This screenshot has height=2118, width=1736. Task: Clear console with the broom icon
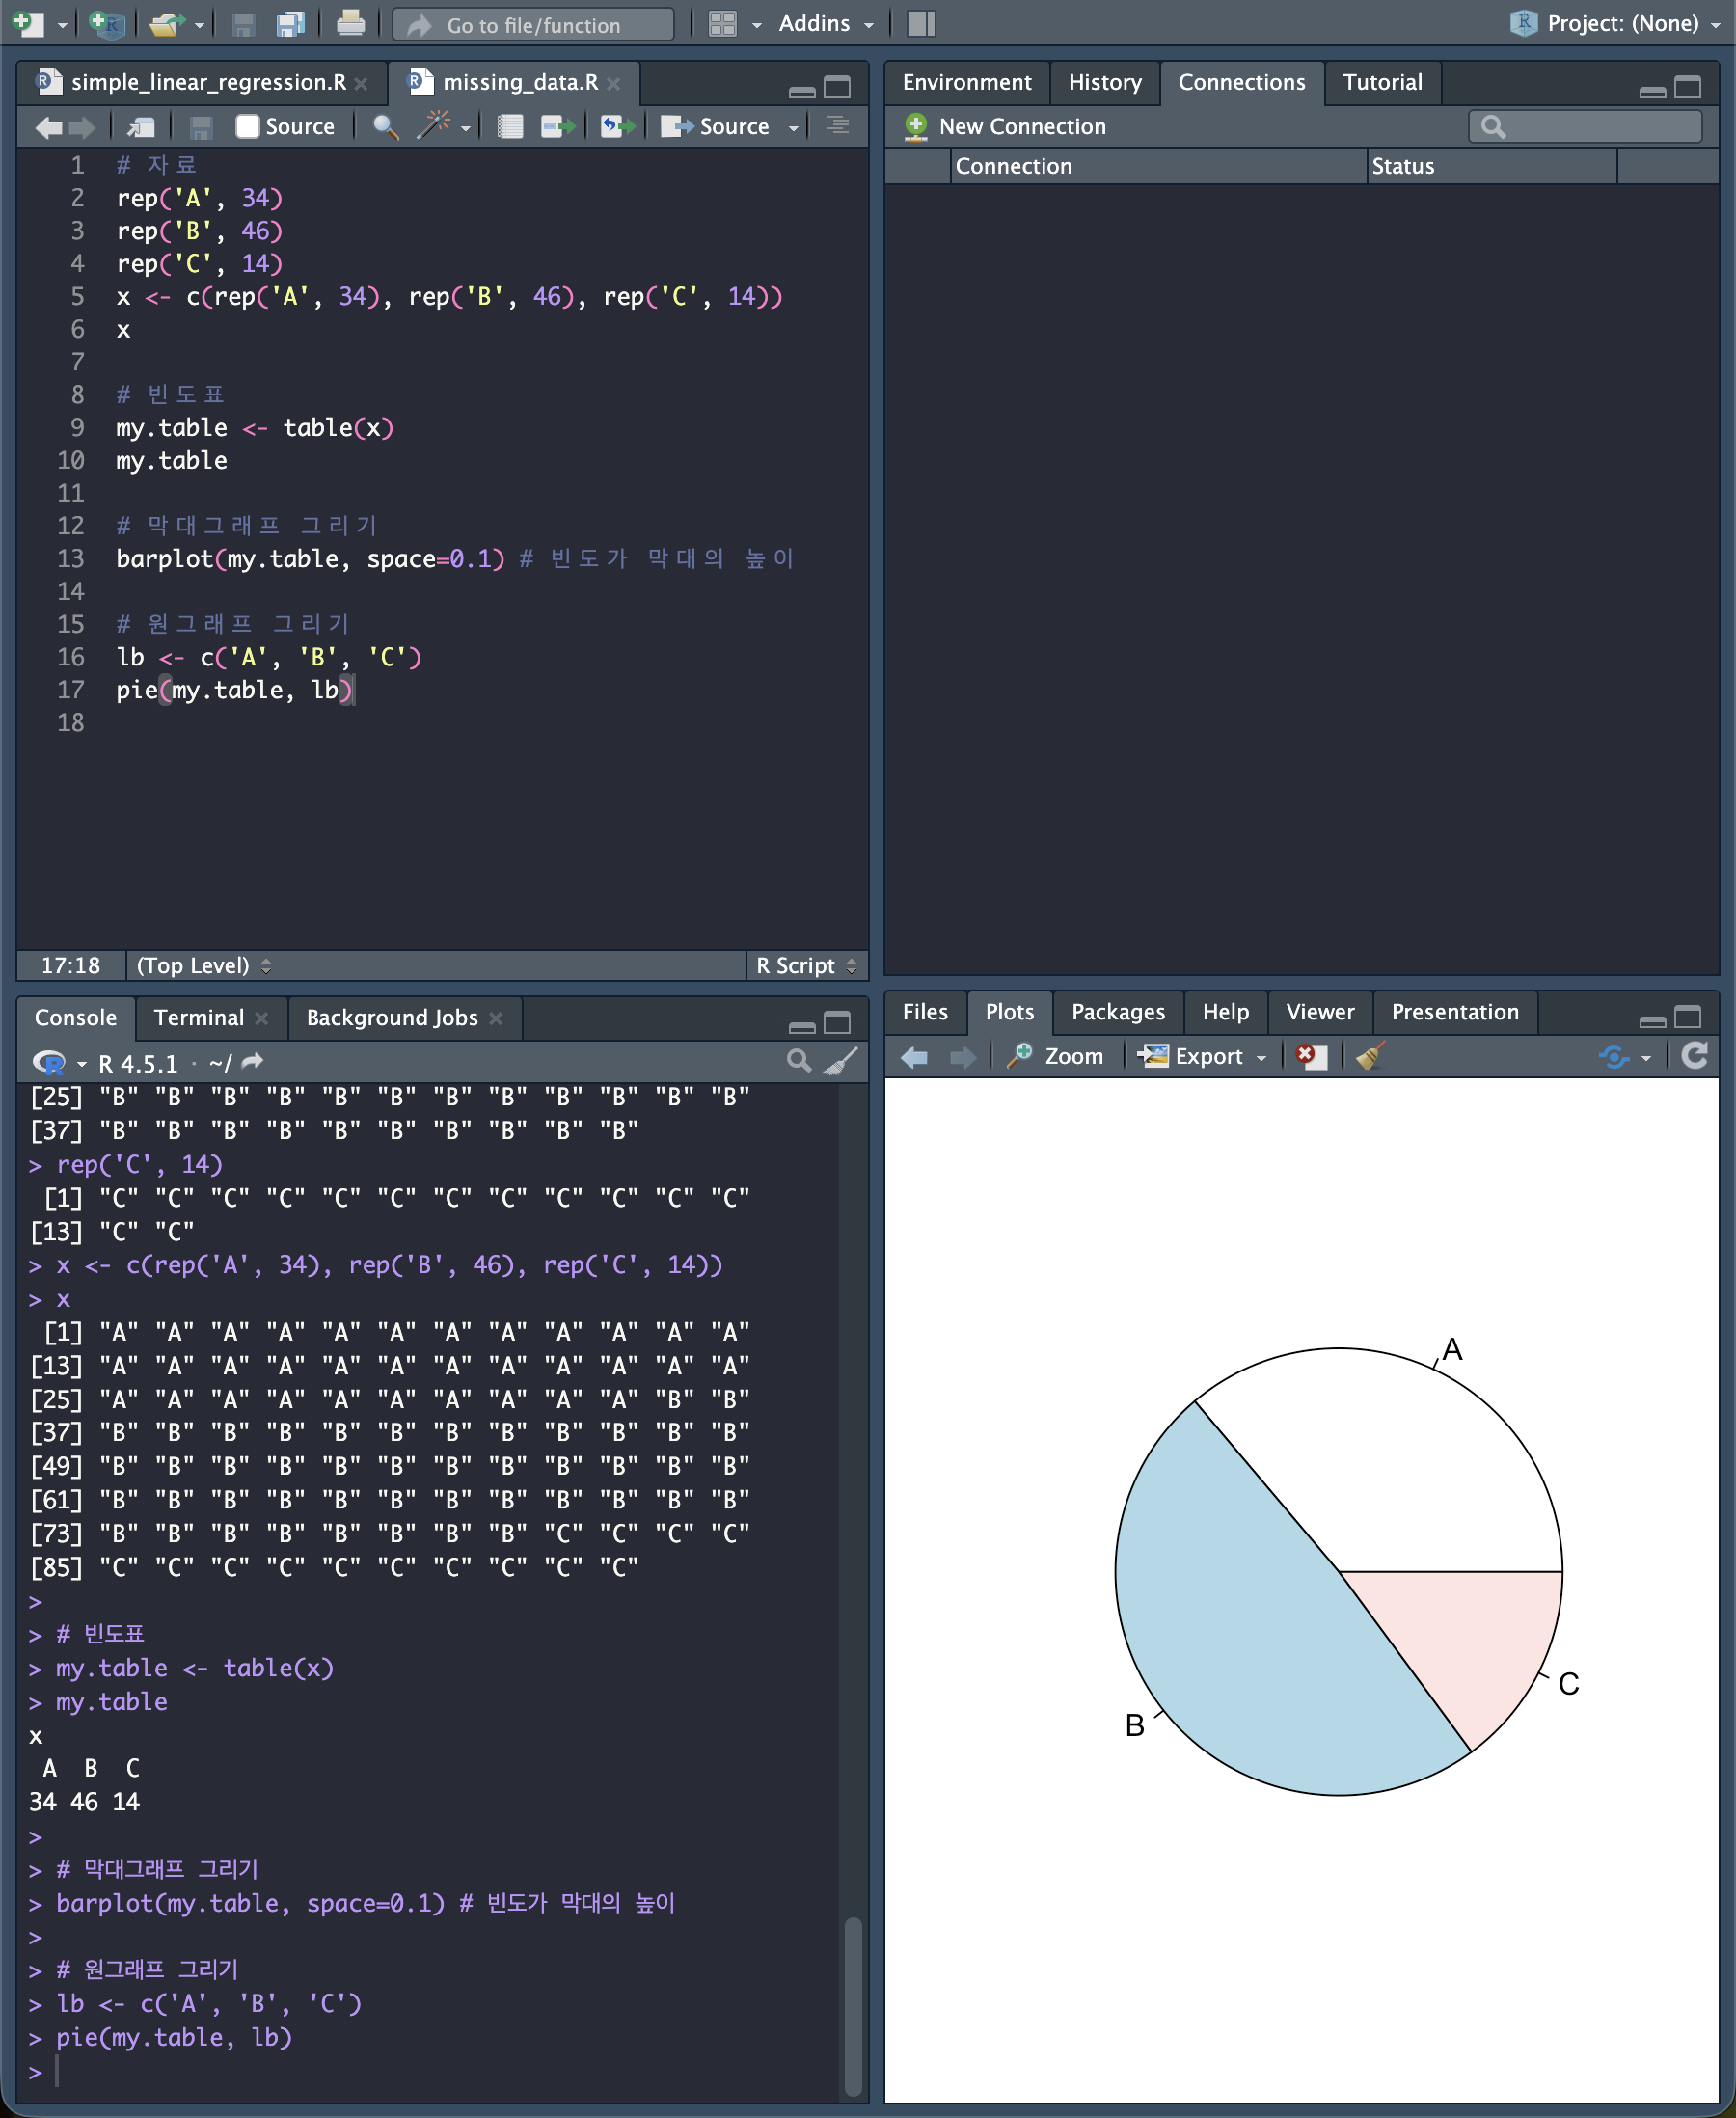point(840,1061)
